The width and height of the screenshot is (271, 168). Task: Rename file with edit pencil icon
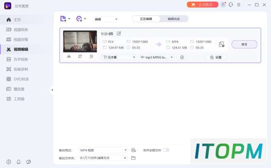[x=119, y=33]
